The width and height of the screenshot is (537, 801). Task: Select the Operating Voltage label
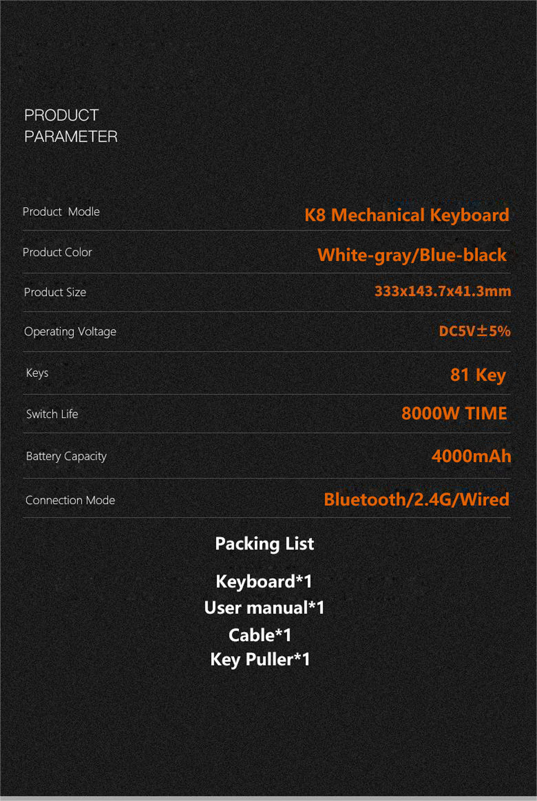point(70,332)
